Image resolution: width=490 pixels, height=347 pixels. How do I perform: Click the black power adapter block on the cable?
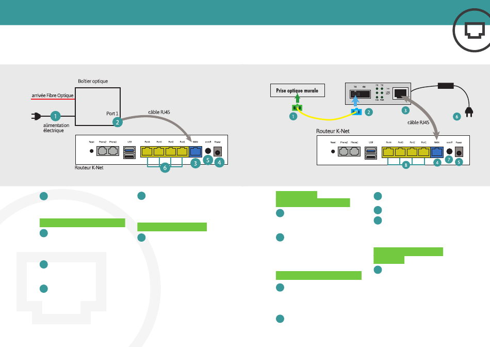[446, 85]
